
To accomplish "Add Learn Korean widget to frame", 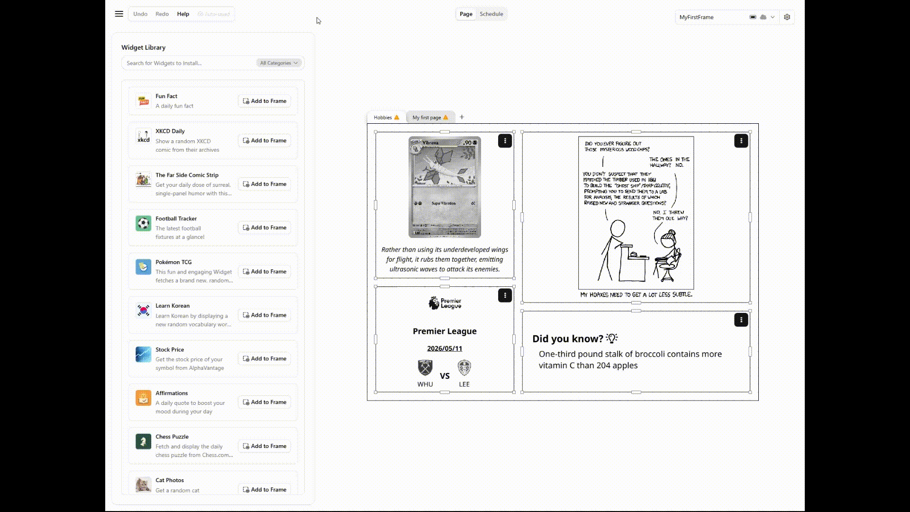I will tap(264, 315).
